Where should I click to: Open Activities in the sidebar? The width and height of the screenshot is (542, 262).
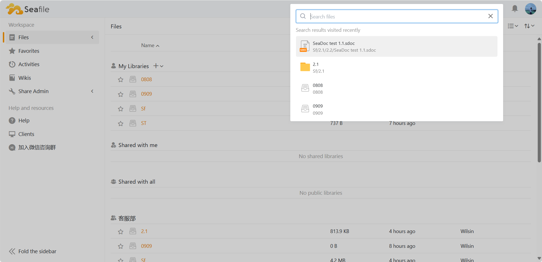point(29,64)
